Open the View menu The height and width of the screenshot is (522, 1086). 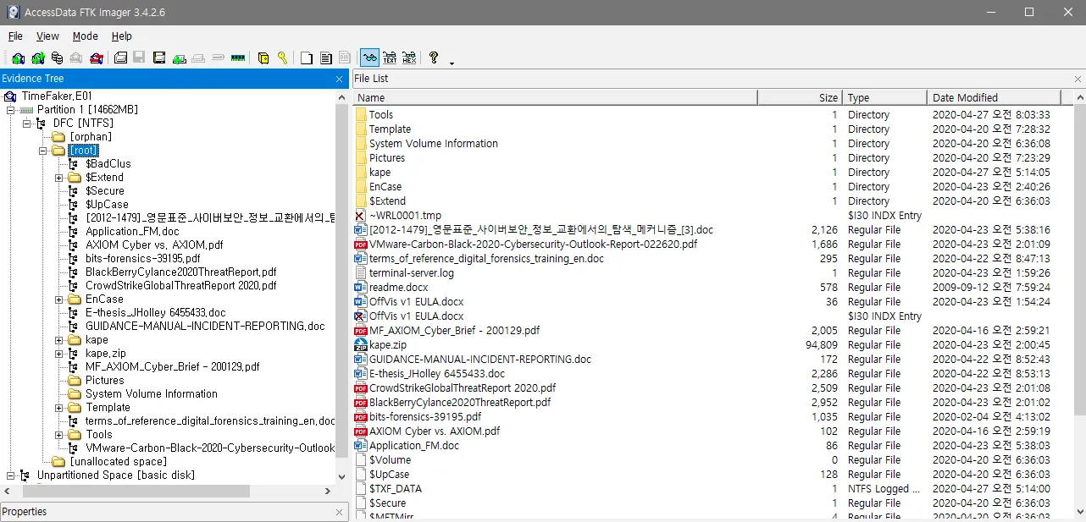[47, 36]
